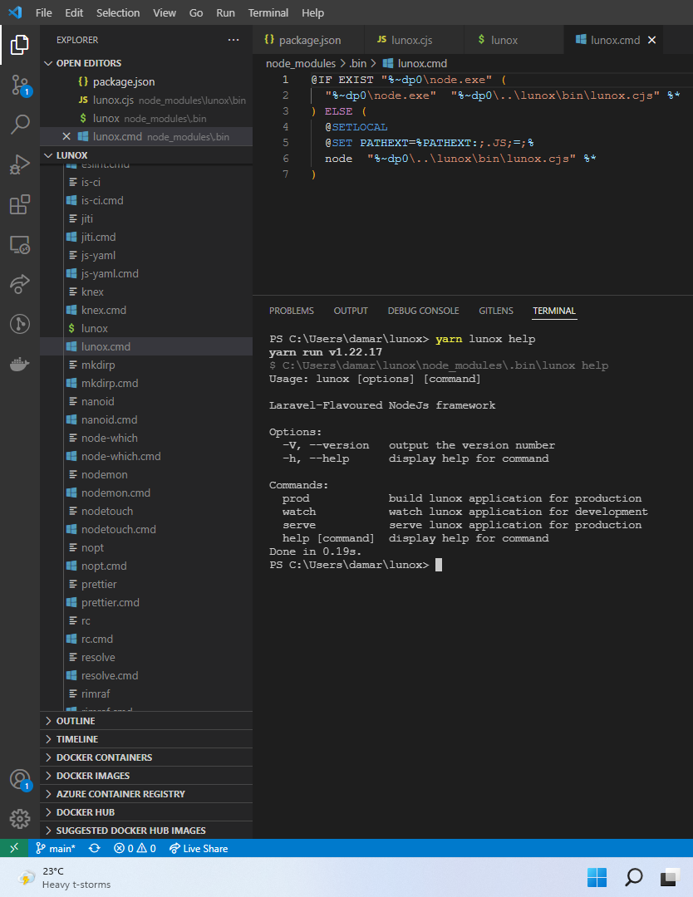Expand the Docker Hub section
The height and width of the screenshot is (897, 693).
click(146, 812)
